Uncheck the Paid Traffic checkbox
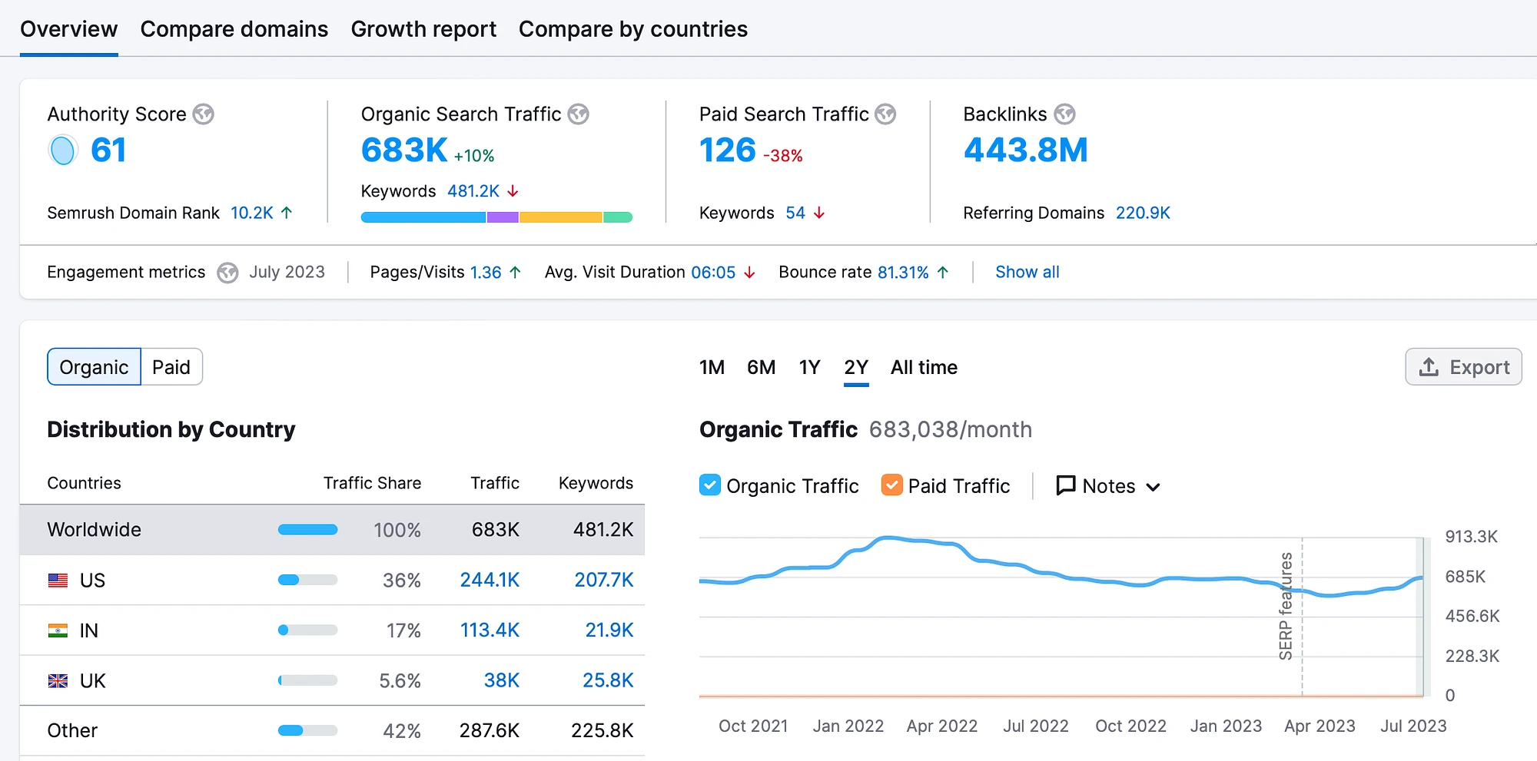This screenshot has height=761, width=1537. click(x=891, y=485)
